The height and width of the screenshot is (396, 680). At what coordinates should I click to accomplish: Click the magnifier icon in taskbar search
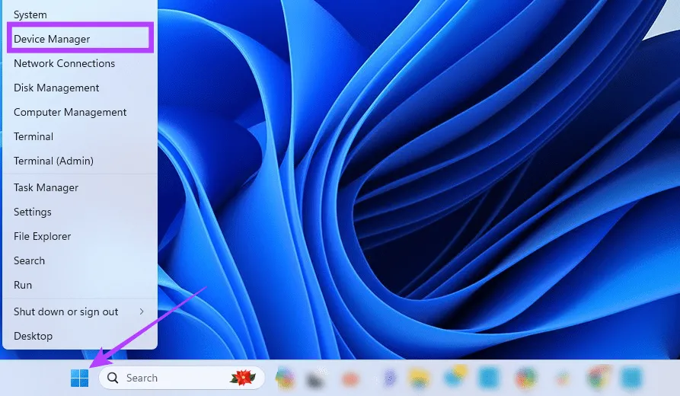click(x=113, y=378)
